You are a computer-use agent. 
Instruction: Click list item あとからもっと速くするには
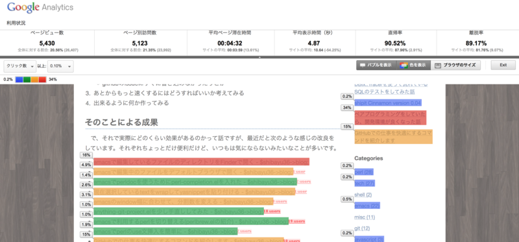169,93
